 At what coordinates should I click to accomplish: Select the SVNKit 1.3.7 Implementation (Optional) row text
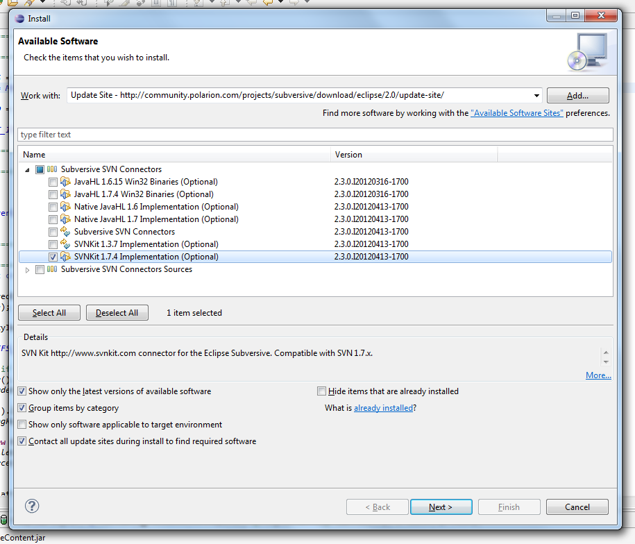[x=146, y=244]
